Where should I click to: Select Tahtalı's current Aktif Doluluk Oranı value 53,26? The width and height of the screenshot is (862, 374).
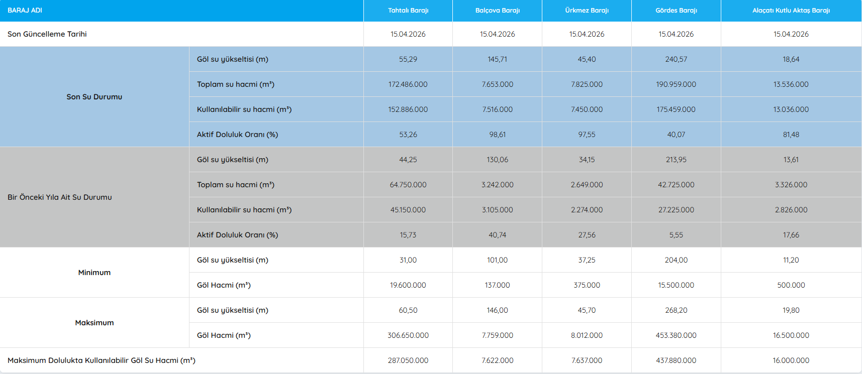pos(408,135)
